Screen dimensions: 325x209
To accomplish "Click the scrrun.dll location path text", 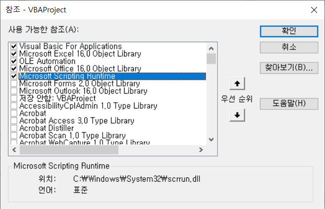I will pyautogui.click(x=137, y=179).
